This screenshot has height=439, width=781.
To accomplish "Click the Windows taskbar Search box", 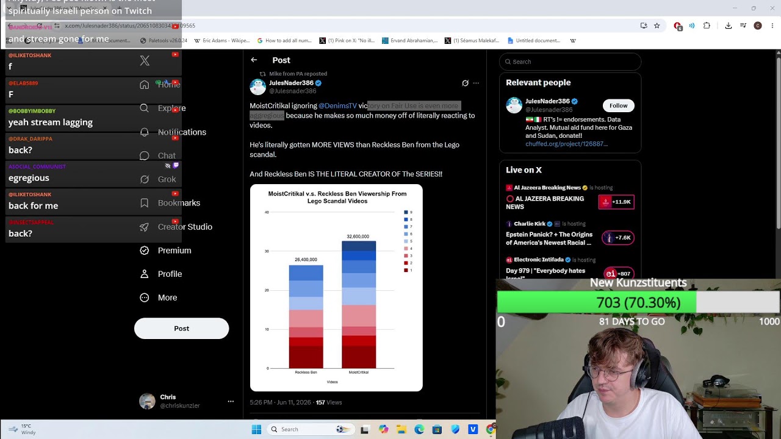I will pos(310,429).
